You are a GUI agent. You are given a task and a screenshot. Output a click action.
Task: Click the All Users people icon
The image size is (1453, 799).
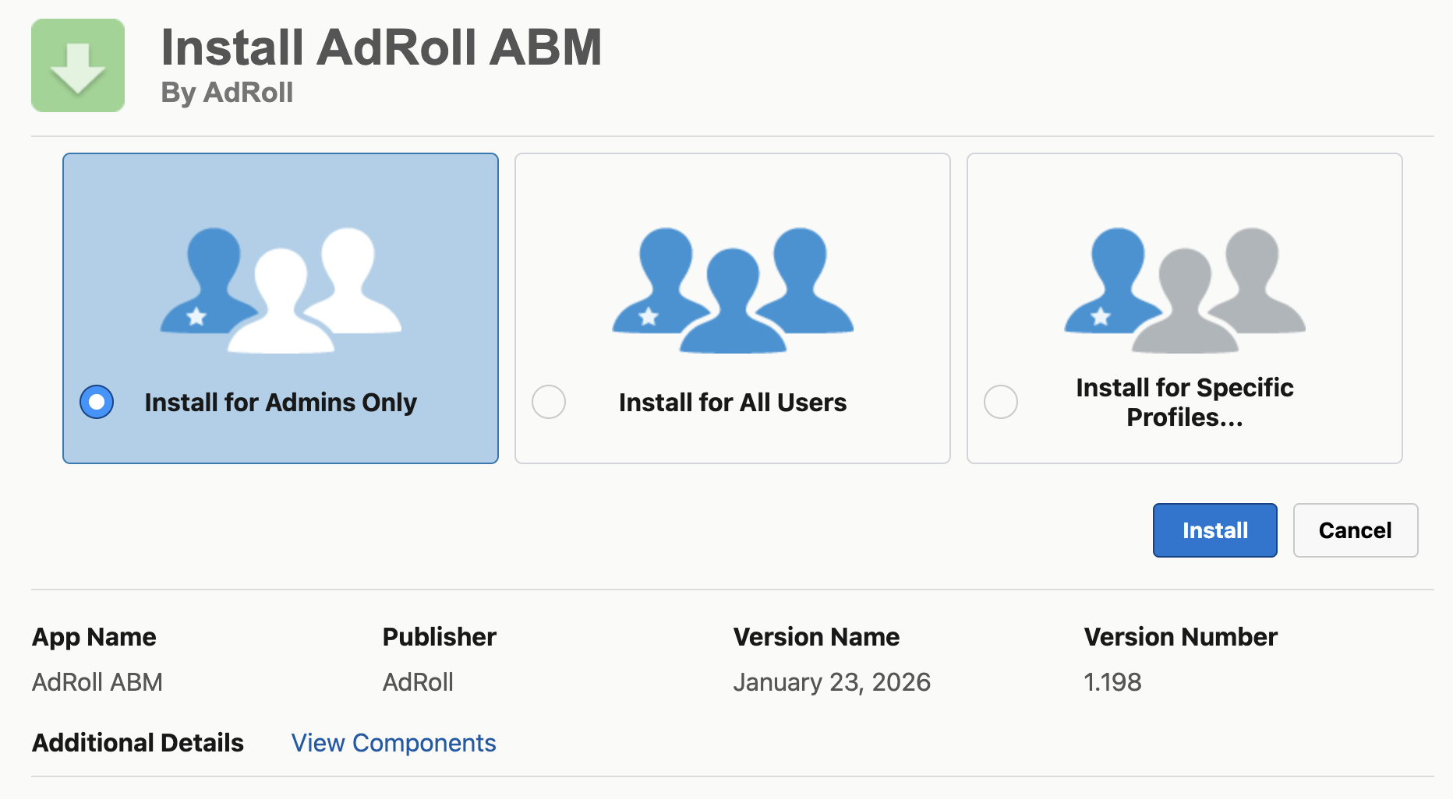click(x=733, y=290)
